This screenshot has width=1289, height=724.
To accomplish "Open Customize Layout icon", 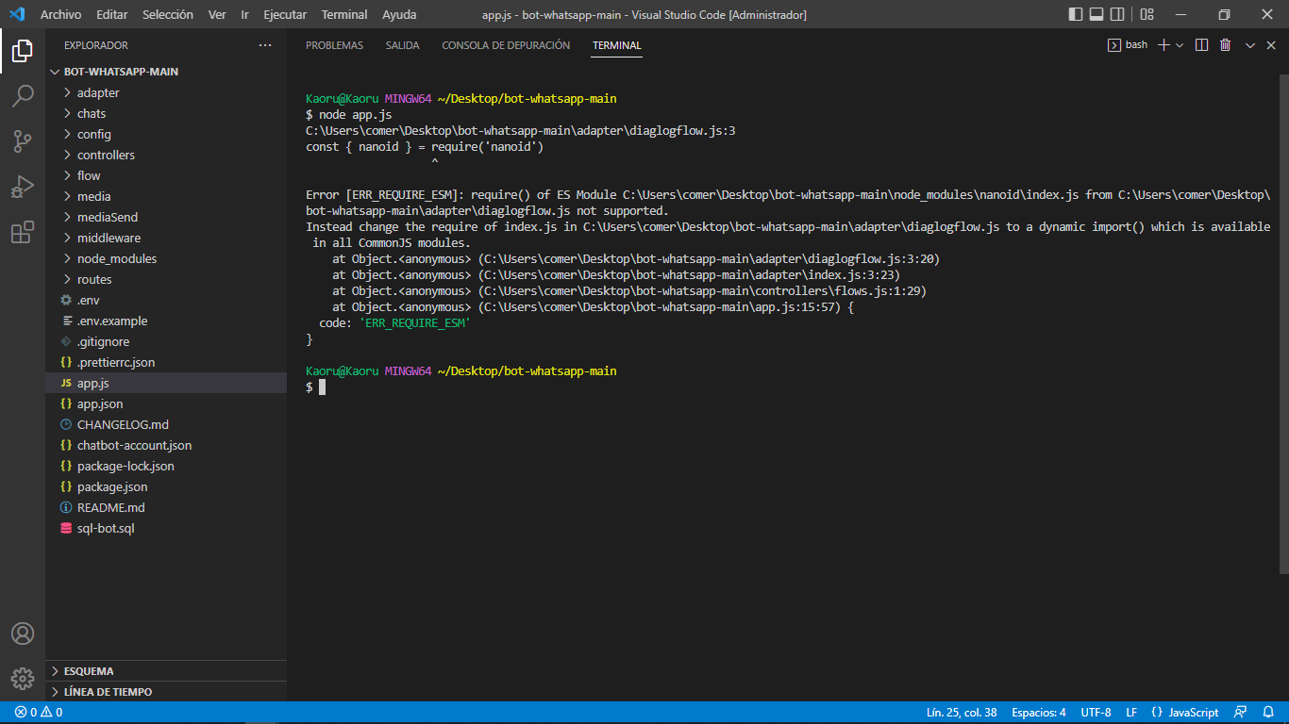I will pyautogui.click(x=1147, y=14).
